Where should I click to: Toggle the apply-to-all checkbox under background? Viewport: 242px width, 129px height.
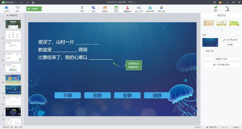click(203, 51)
